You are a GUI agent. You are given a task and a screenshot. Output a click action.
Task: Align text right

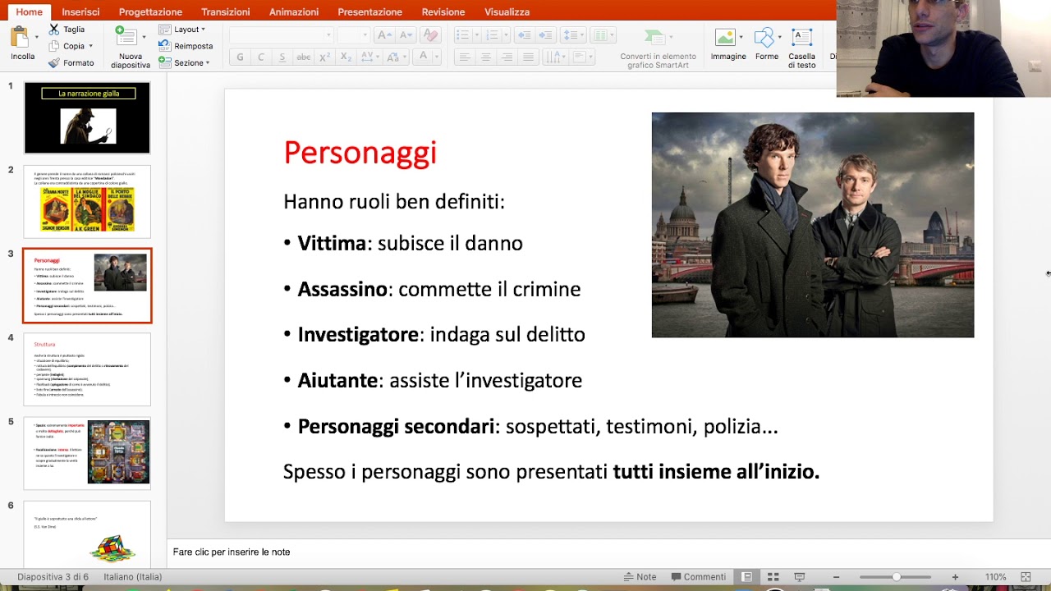point(507,57)
